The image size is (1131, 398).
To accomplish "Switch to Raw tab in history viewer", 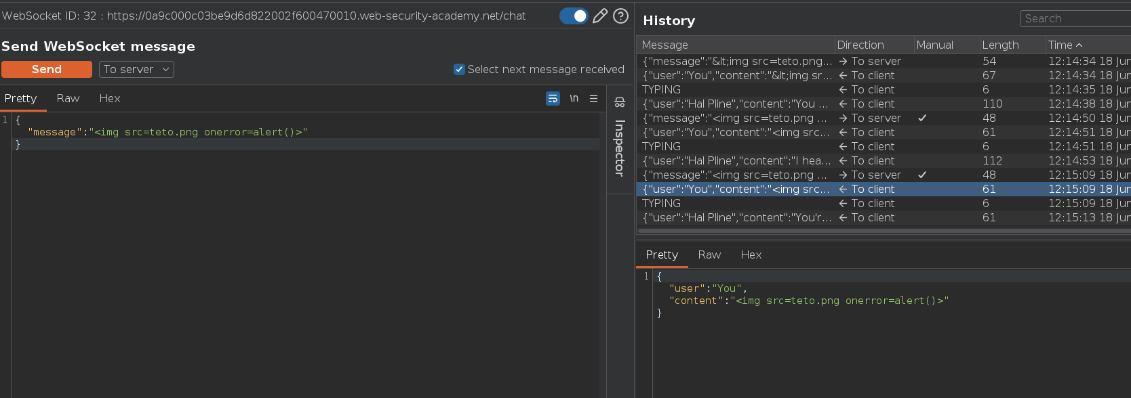I will point(709,255).
